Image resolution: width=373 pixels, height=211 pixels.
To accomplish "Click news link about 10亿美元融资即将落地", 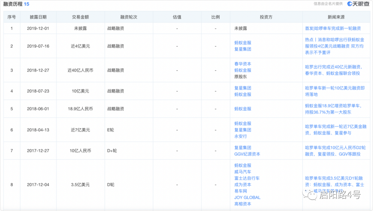I will [x=334, y=91].
